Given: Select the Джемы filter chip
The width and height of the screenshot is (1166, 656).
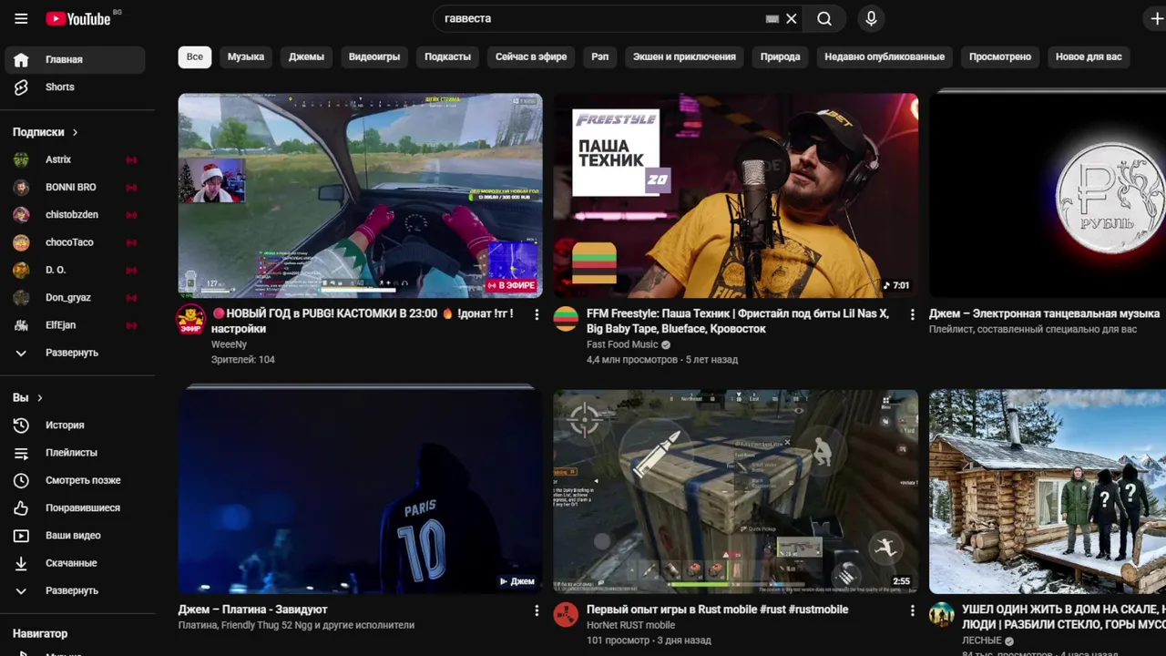Looking at the screenshot, I should coord(306,56).
